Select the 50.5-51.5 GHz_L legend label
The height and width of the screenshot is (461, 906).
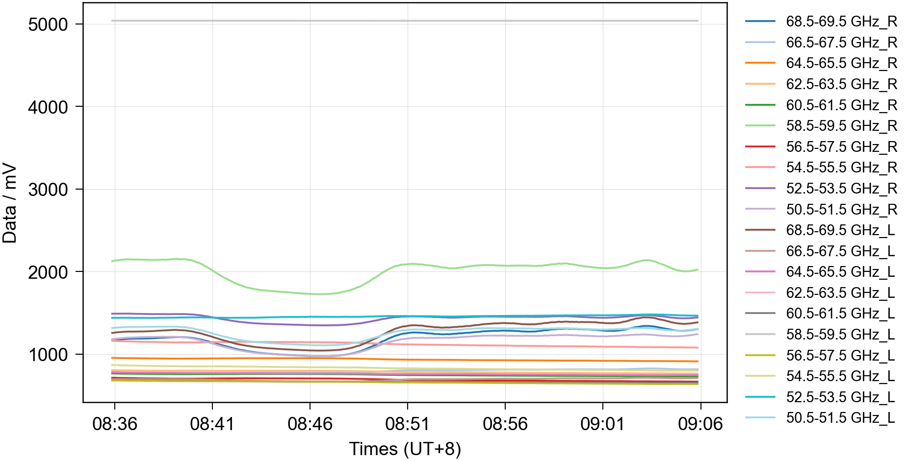(840, 418)
